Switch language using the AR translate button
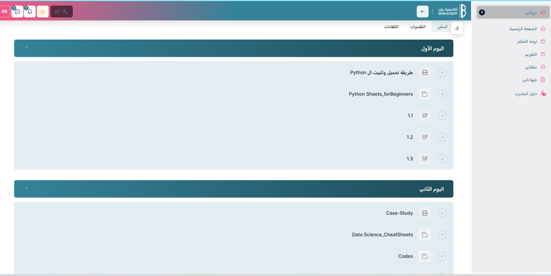The height and width of the screenshot is (276, 551). click(62, 12)
